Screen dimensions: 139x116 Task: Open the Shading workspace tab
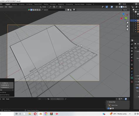click(46, 4)
